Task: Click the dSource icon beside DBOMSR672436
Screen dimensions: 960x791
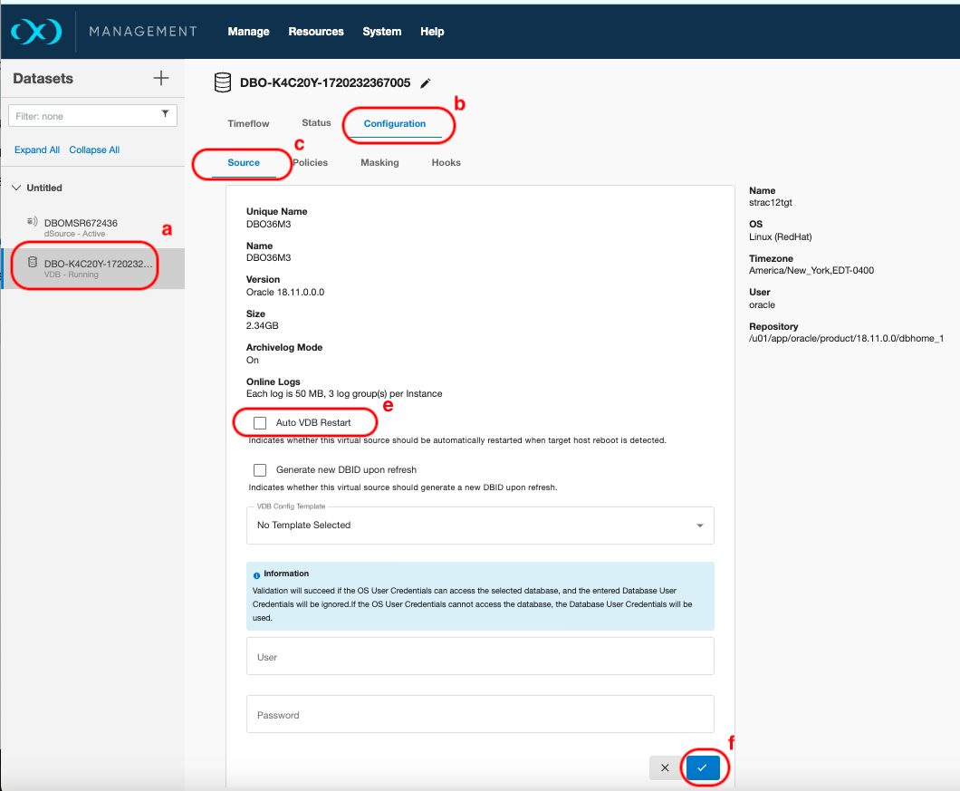Action: [32, 222]
